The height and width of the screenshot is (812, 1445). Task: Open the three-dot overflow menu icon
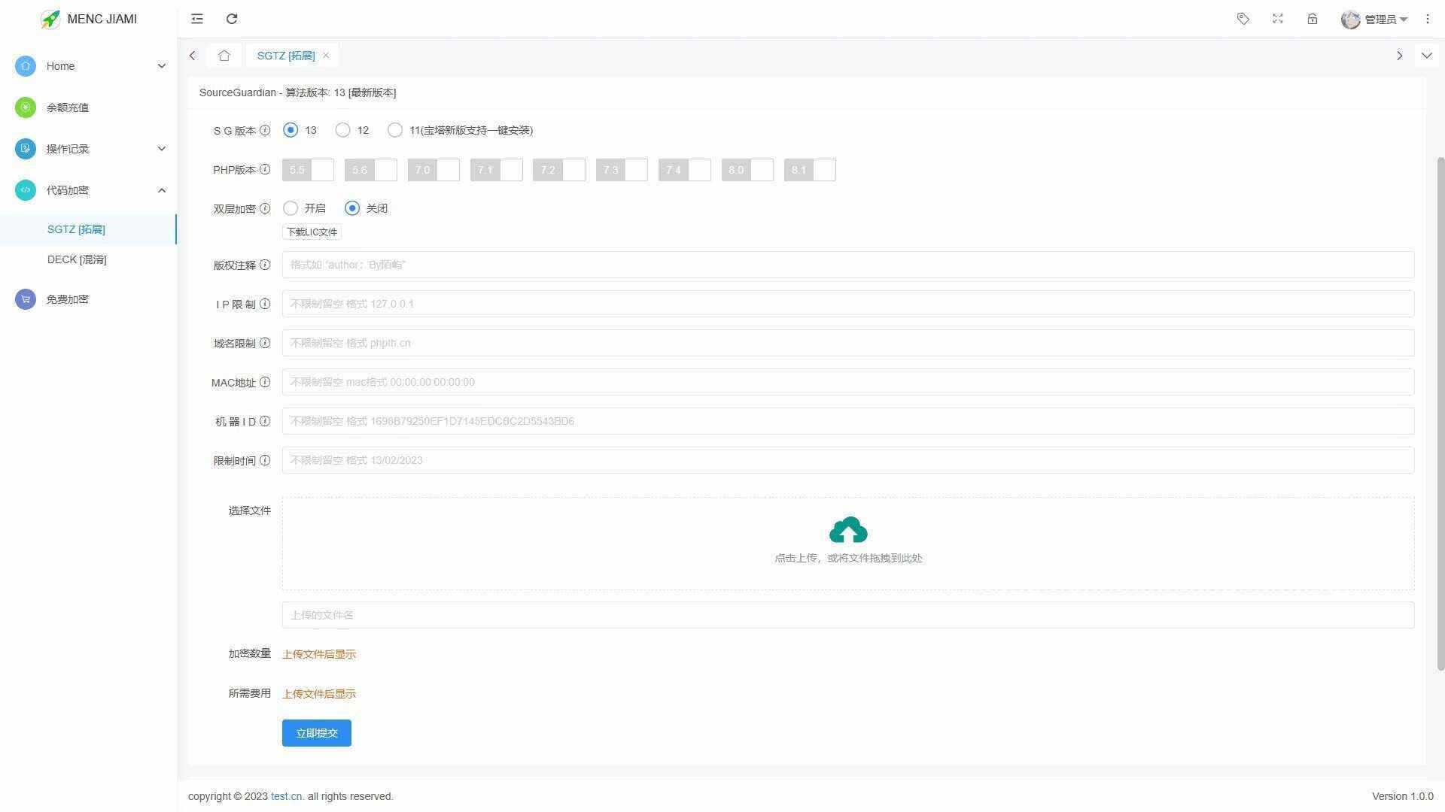[1428, 19]
